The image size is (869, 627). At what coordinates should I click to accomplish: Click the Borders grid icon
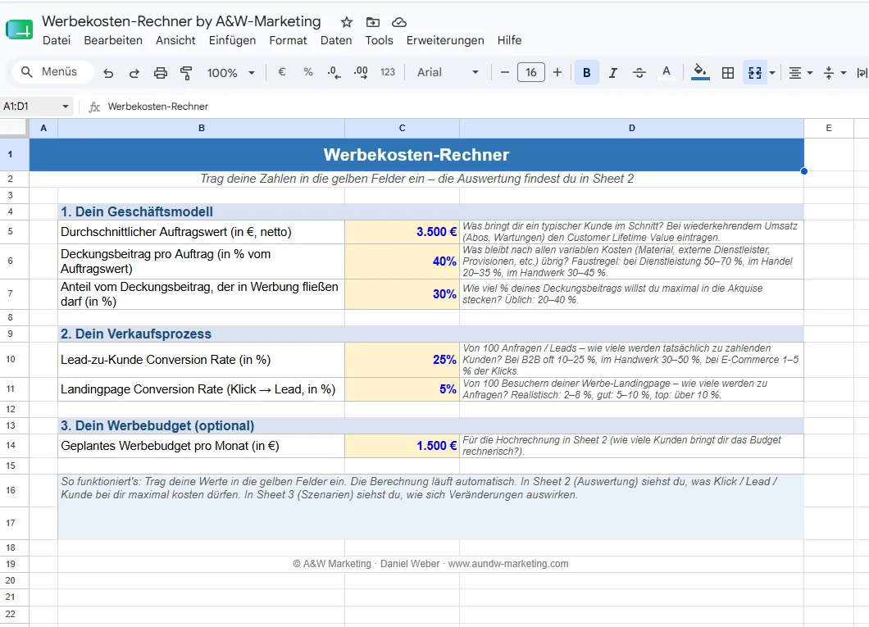click(x=728, y=73)
